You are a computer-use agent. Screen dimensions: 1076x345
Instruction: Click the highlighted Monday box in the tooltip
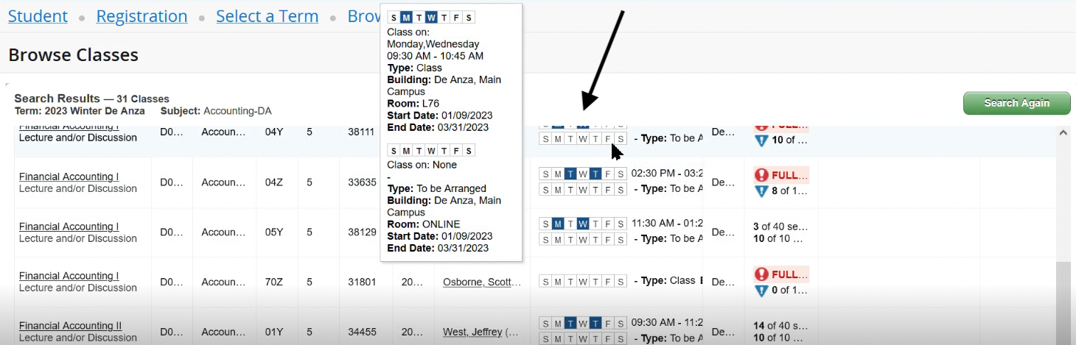point(406,18)
